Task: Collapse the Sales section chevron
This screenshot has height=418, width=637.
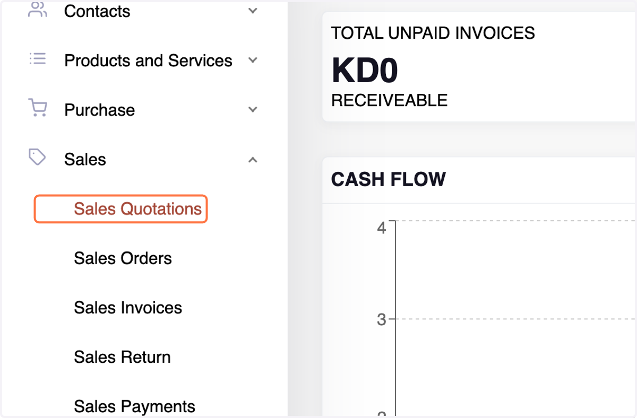Action: pos(253,159)
